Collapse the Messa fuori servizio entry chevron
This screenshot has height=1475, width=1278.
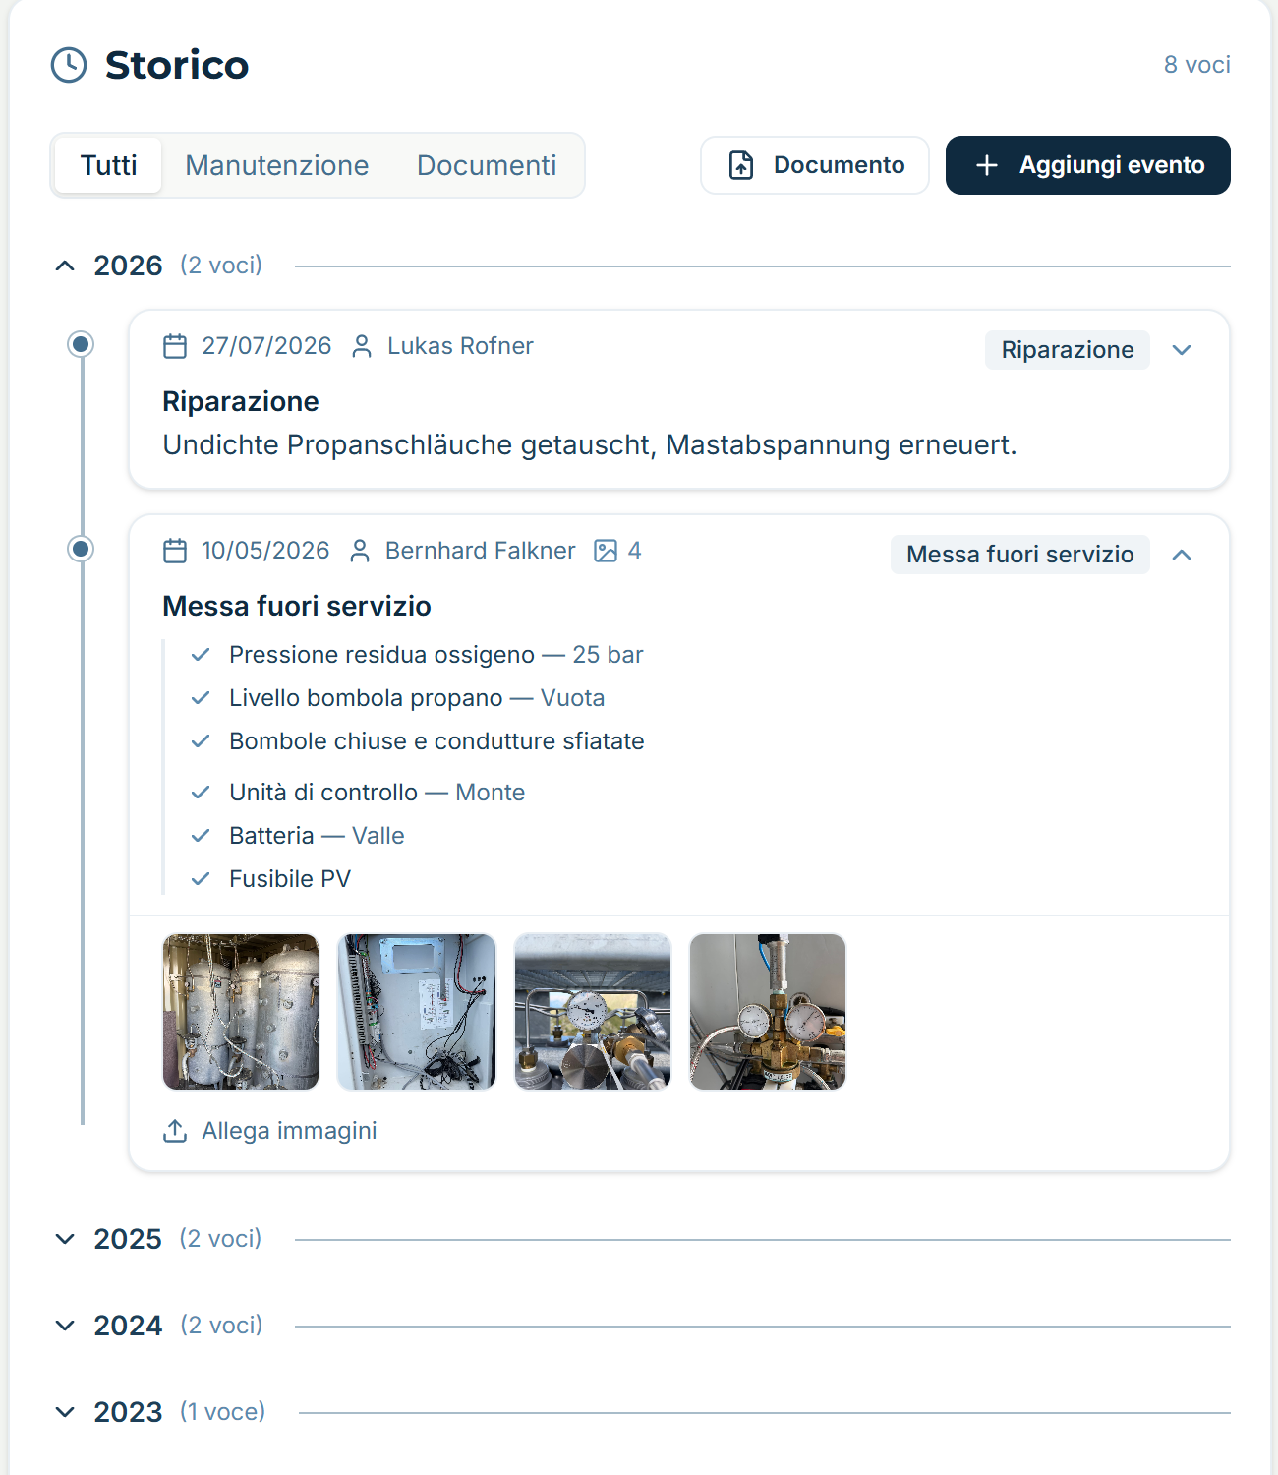point(1182,555)
